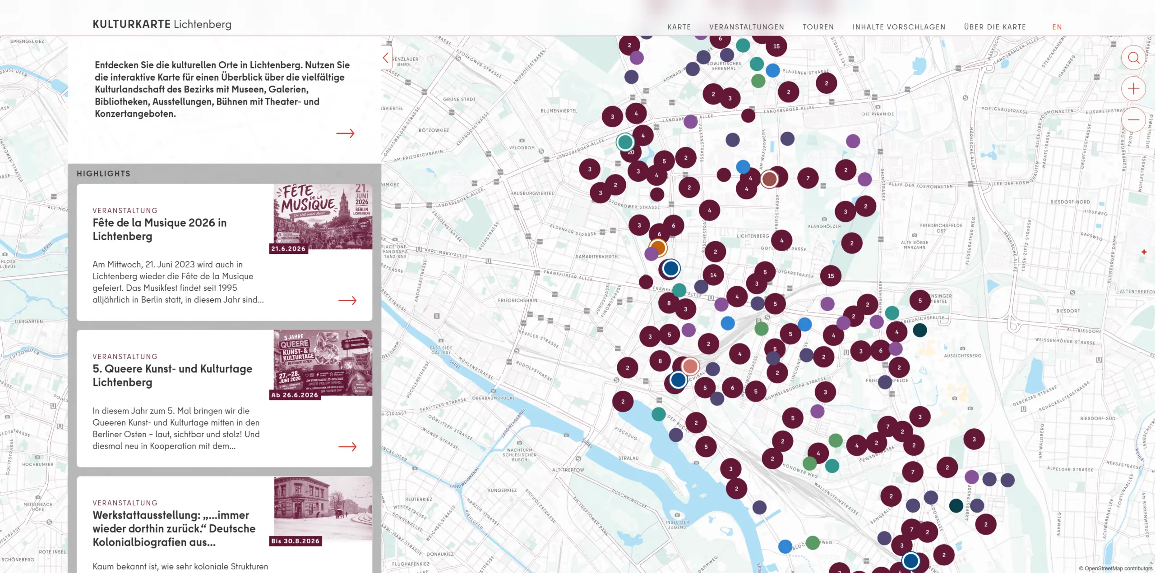The image size is (1155, 573).
Task: Select the small red plus marker on the map
Action: coord(1144,252)
